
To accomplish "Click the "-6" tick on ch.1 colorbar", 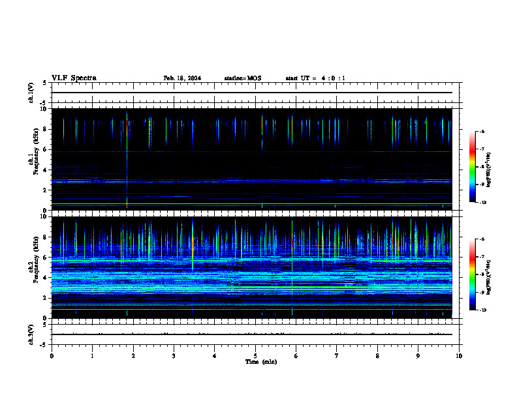I will click(482, 132).
